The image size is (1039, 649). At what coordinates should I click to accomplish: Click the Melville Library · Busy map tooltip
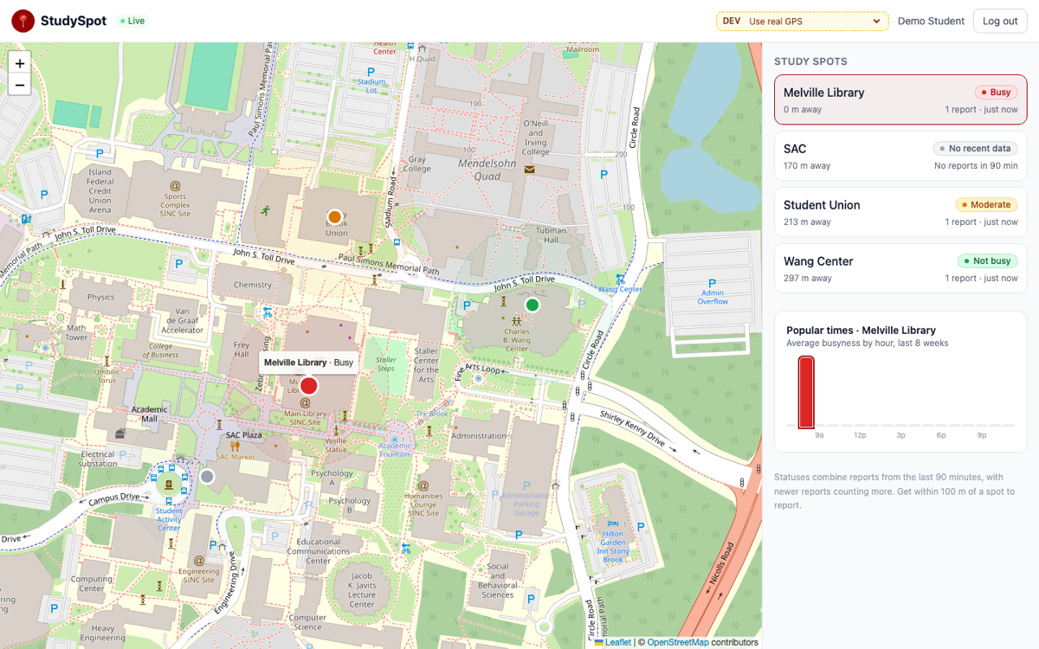coord(309,363)
